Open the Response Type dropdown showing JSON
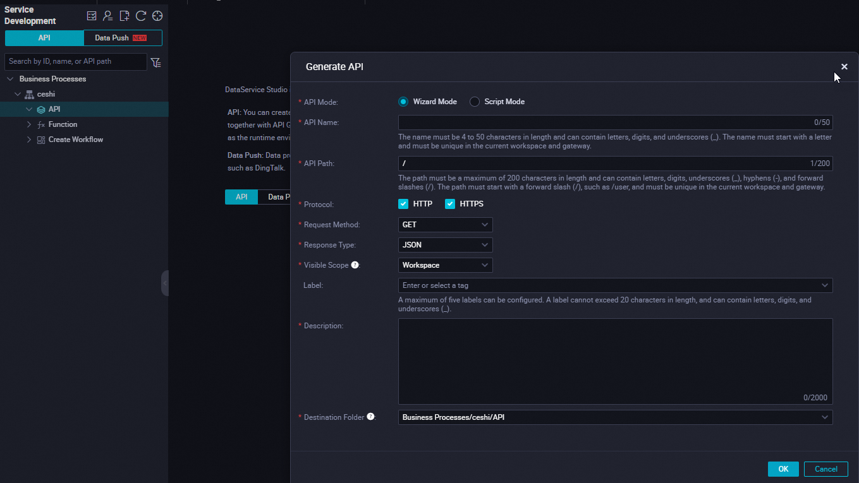Viewport: 859px width, 483px height. (x=445, y=244)
